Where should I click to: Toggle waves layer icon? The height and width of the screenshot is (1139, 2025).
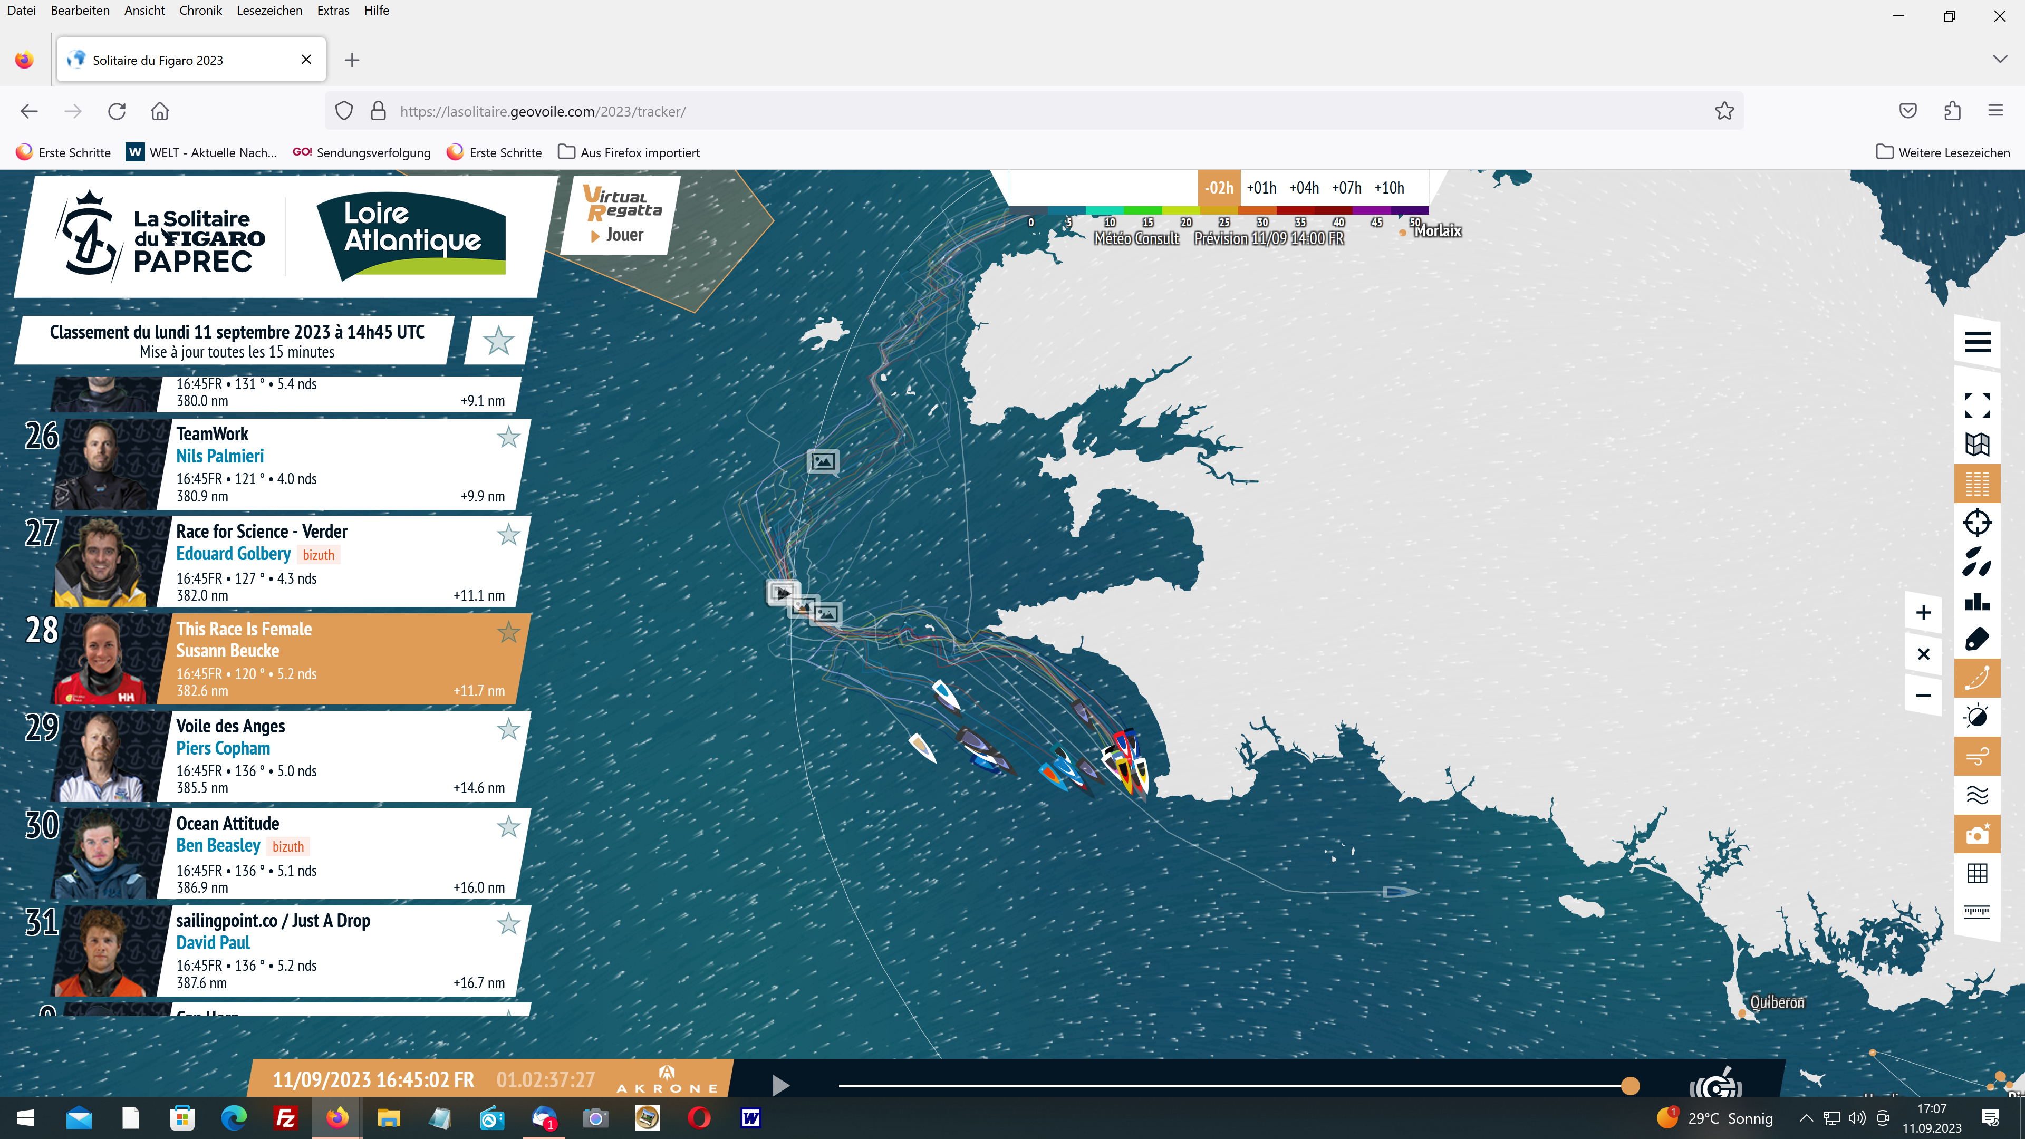[1977, 796]
